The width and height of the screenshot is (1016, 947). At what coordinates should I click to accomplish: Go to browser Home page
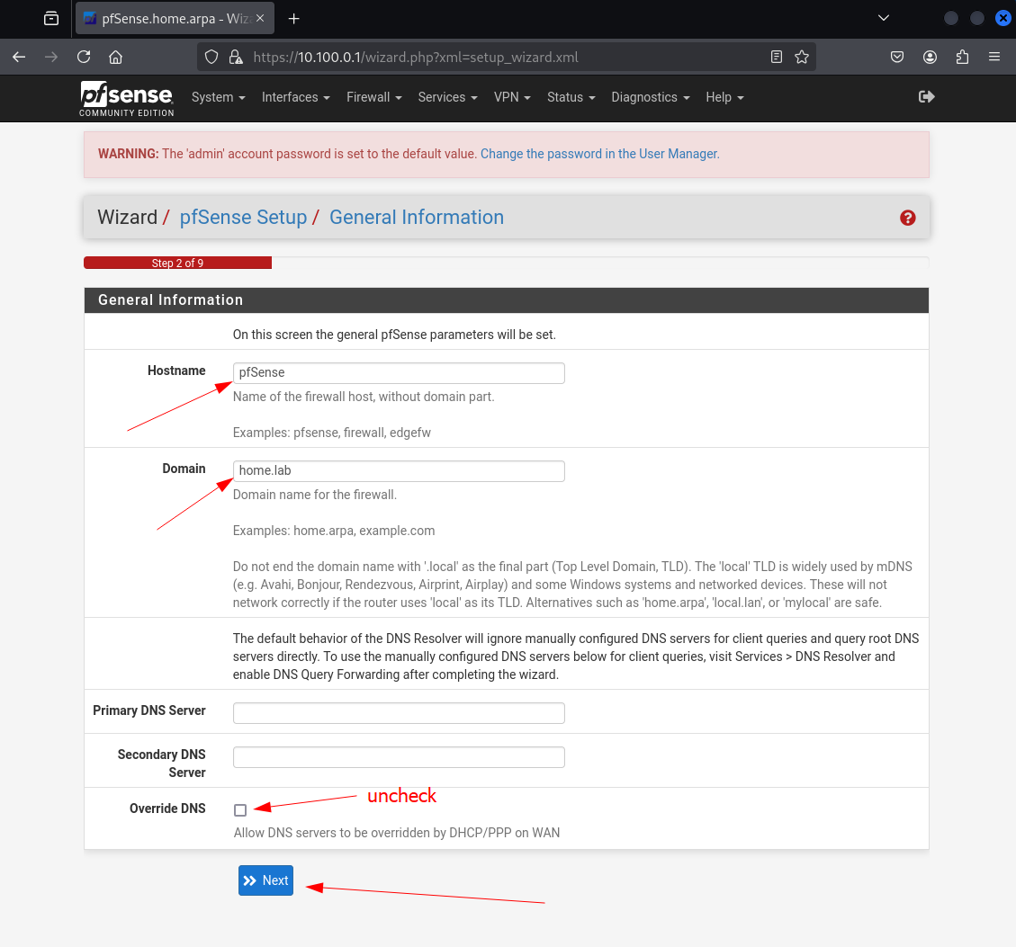point(115,57)
